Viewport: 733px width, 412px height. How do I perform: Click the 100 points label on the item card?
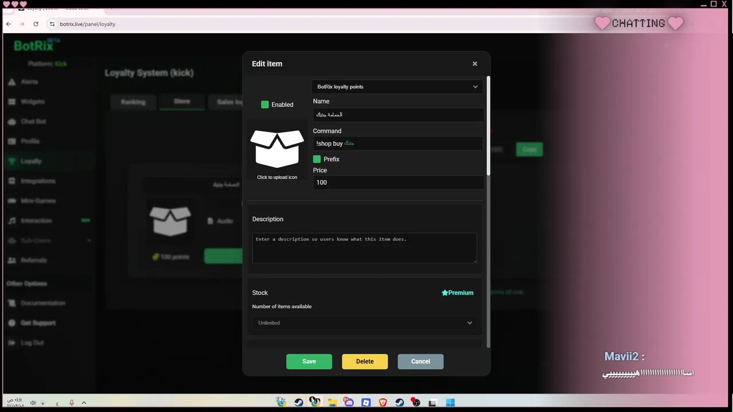pos(171,257)
